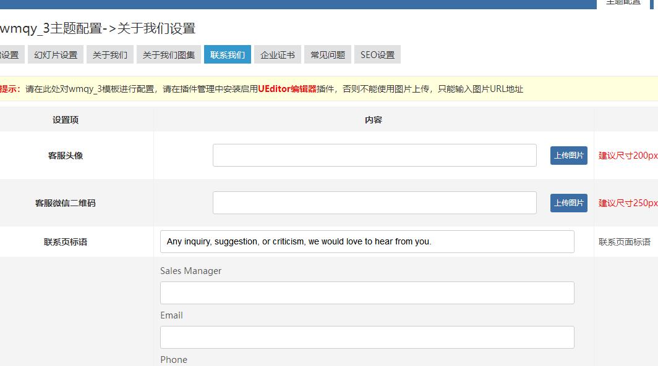Click 上传图片 for 客服微信二维码
658x366 pixels.
pyautogui.click(x=568, y=202)
